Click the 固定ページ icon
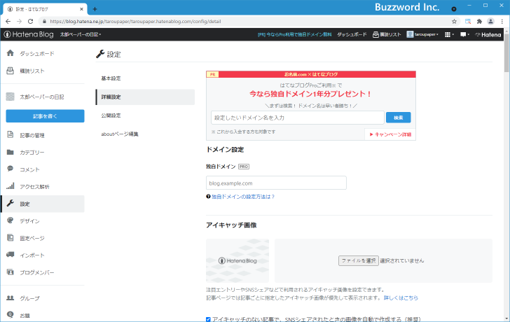The image size is (510, 322). point(11,238)
